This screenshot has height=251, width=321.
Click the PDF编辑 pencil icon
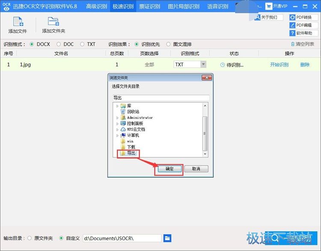(x=292, y=25)
